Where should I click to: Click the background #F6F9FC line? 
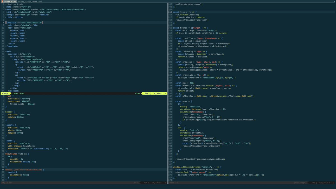click(19, 101)
